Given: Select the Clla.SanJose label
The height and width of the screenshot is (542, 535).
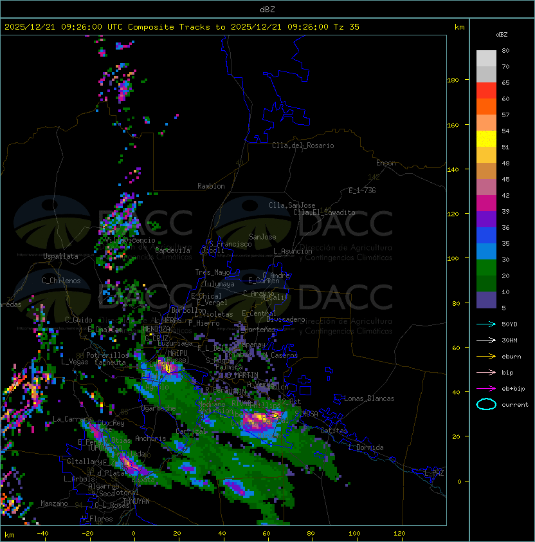Looking at the screenshot, I should coord(292,205).
